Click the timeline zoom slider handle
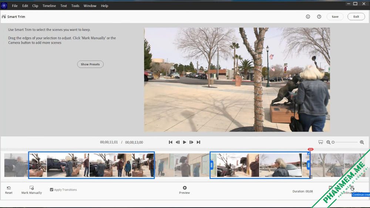Viewport: 370px width, 208px height. tap(333, 142)
